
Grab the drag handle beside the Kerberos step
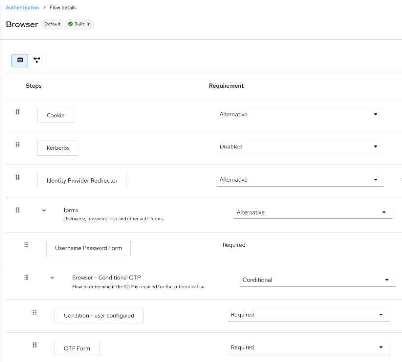[18, 145]
